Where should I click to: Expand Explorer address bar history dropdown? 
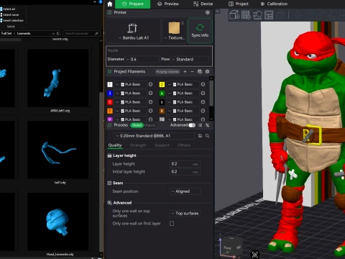[53, 33]
